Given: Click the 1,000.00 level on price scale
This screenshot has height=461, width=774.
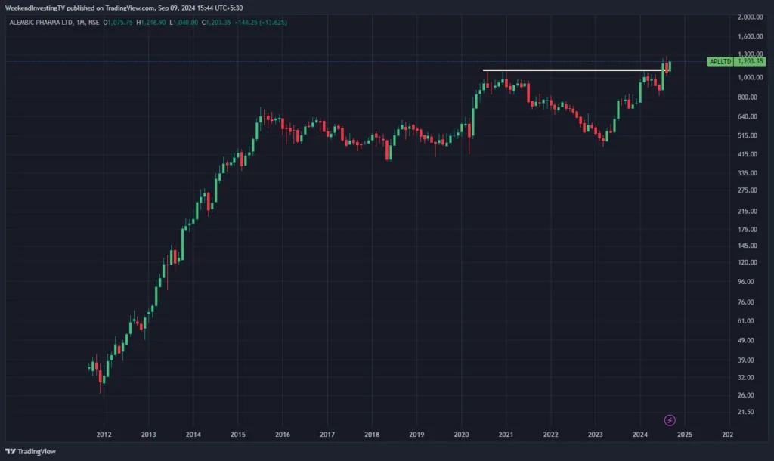Looking at the screenshot, I should pos(748,78).
